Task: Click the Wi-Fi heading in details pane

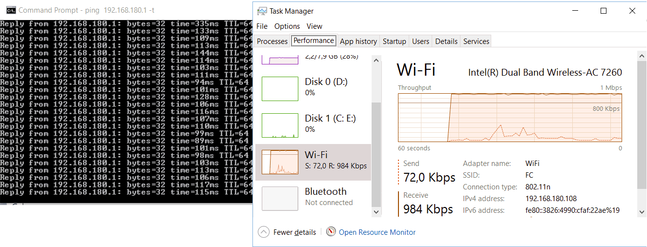Action: coord(416,70)
